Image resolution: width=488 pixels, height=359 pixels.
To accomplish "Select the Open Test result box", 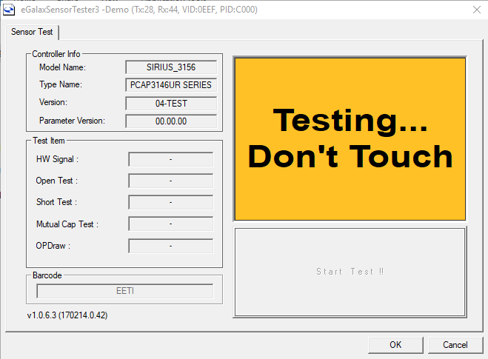I will click(171, 181).
